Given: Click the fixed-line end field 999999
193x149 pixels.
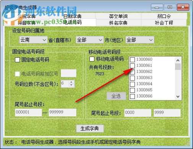Looking at the screenshot, I should [62, 112].
